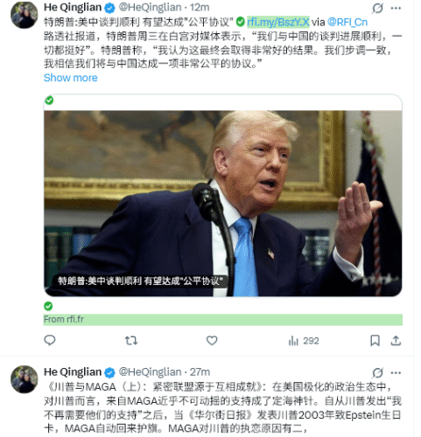Open He Qinglian's avatar on first tweet
The width and height of the screenshot is (421, 437).
tap(25, 15)
